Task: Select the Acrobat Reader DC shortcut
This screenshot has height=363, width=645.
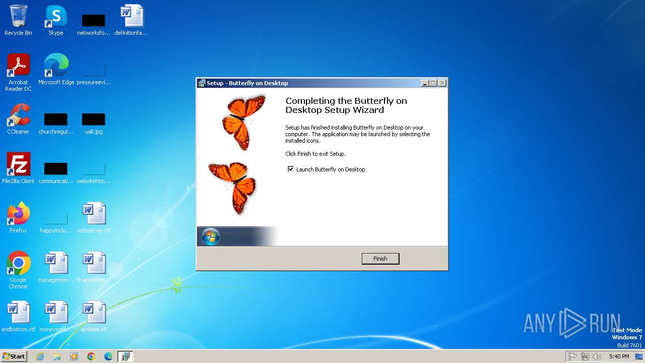Action: pyautogui.click(x=18, y=73)
